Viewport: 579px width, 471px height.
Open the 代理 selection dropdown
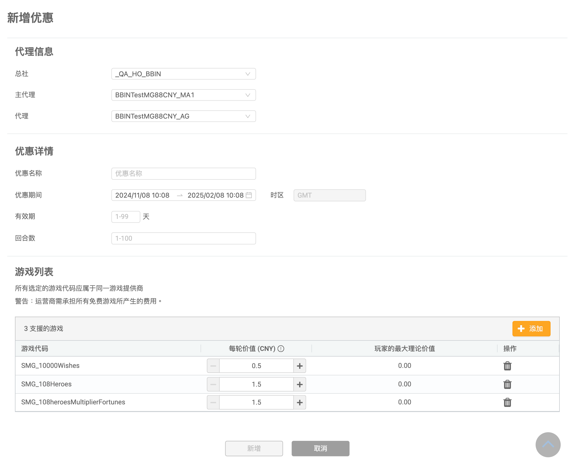click(183, 116)
